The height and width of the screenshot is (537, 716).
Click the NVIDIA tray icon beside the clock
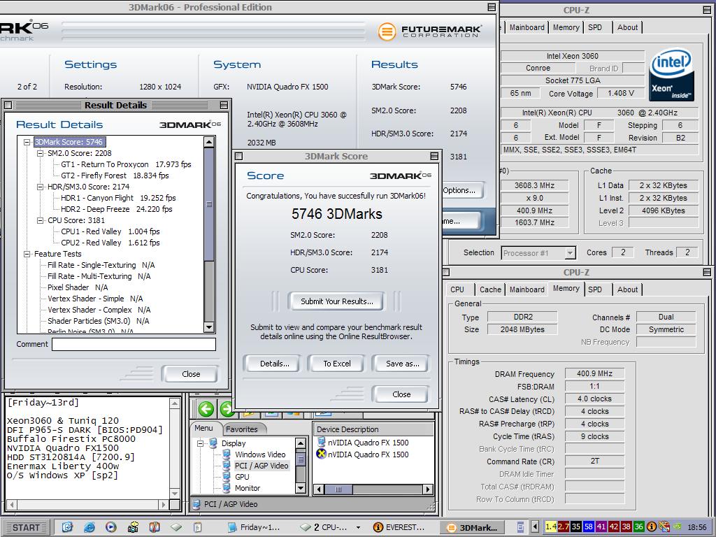[678, 527]
